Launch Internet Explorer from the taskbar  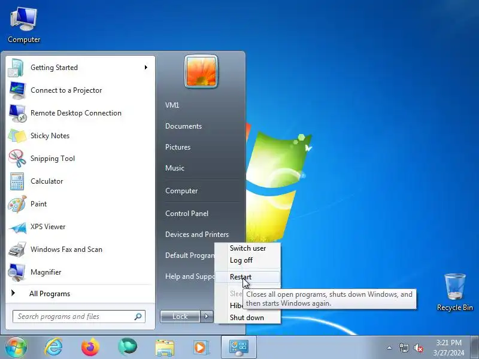click(x=53, y=348)
